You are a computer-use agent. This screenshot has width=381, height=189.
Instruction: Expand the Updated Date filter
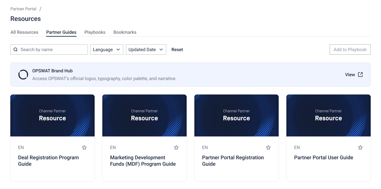(x=146, y=50)
